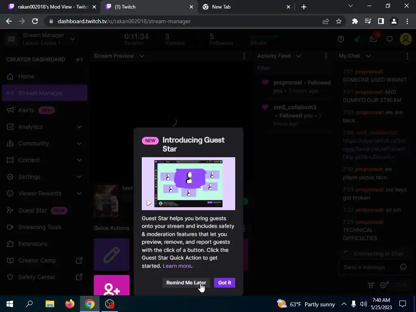
Task: Go back to previous page
Action: [x=9, y=21]
